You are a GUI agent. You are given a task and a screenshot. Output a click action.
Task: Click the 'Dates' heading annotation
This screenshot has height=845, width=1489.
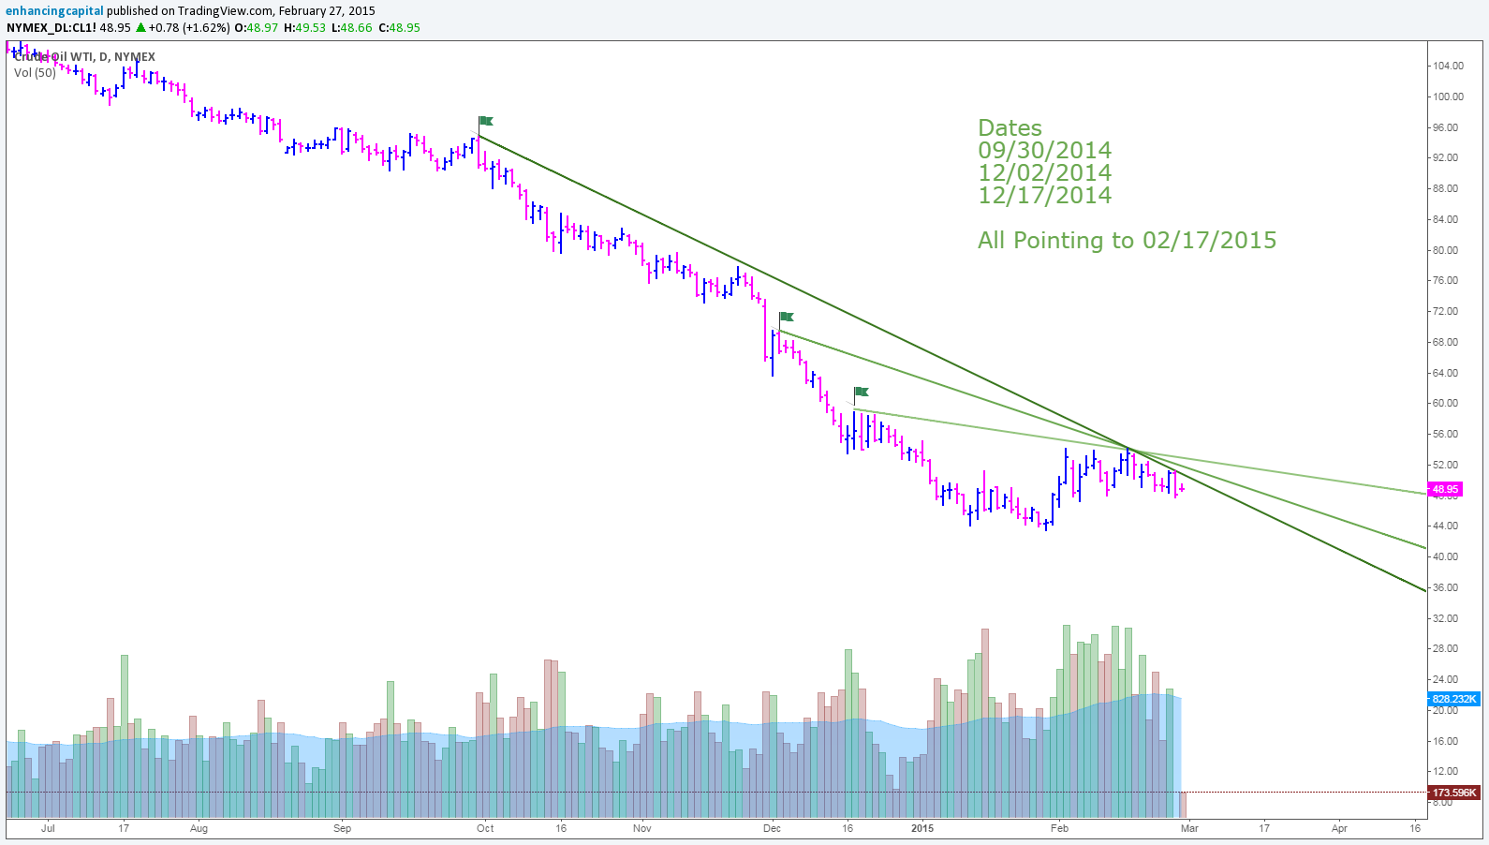coord(1010,127)
